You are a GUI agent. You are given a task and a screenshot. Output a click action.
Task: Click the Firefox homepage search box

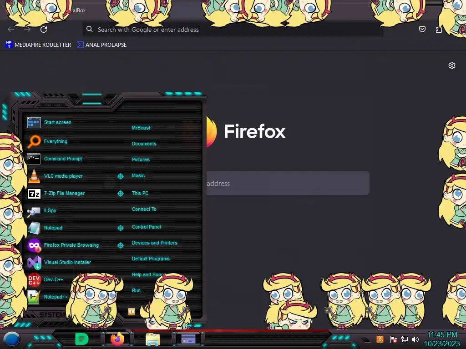coord(288,183)
